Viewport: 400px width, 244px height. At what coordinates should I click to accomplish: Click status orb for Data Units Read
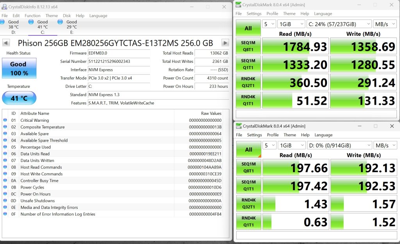tap(5, 153)
